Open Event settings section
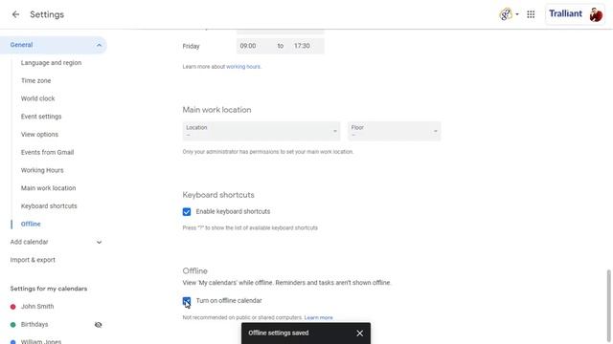The width and height of the screenshot is (613, 344). (x=41, y=117)
